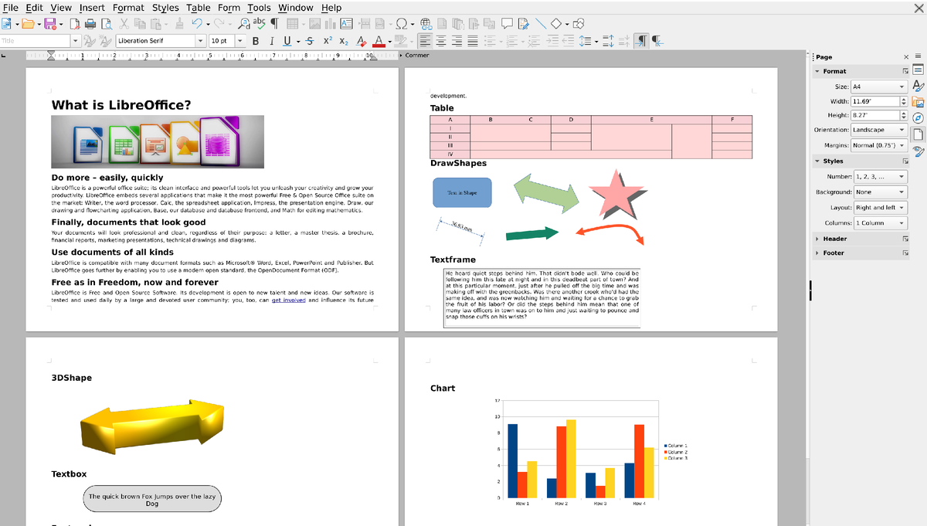Toggle underline formatting
The height and width of the screenshot is (526, 927).
[x=287, y=41]
